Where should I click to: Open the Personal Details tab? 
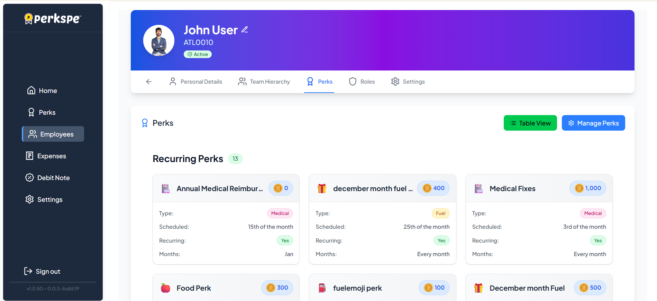pyautogui.click(x=196, y=82)
